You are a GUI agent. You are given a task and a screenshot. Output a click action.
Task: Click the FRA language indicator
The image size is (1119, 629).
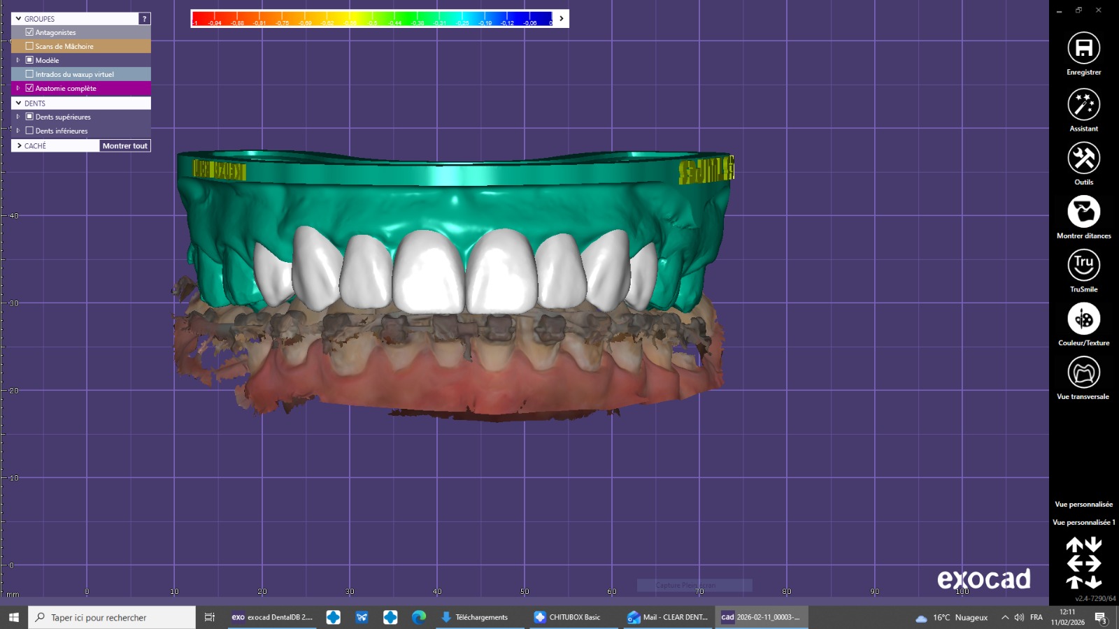tap(1036, 617)
